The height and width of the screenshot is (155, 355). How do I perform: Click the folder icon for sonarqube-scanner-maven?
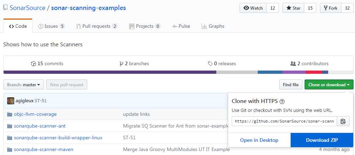[x=10, y=149]
